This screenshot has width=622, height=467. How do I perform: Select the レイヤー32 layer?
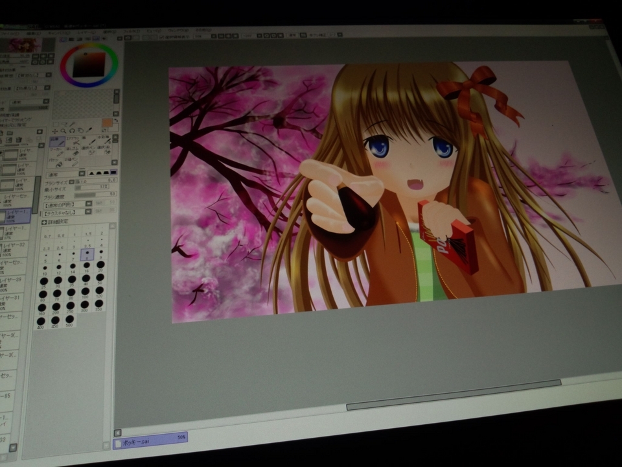13,248
